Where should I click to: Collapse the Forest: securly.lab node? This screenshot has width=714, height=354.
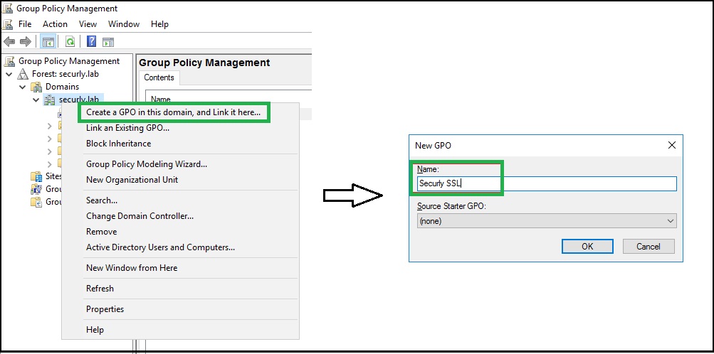pyautogui.click(x=9, y=74)
